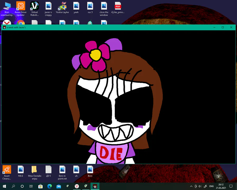Click the lightning icon between Mail and Yandex
Viewport: 237px width, 190px height.
click(x=68, y=186)
